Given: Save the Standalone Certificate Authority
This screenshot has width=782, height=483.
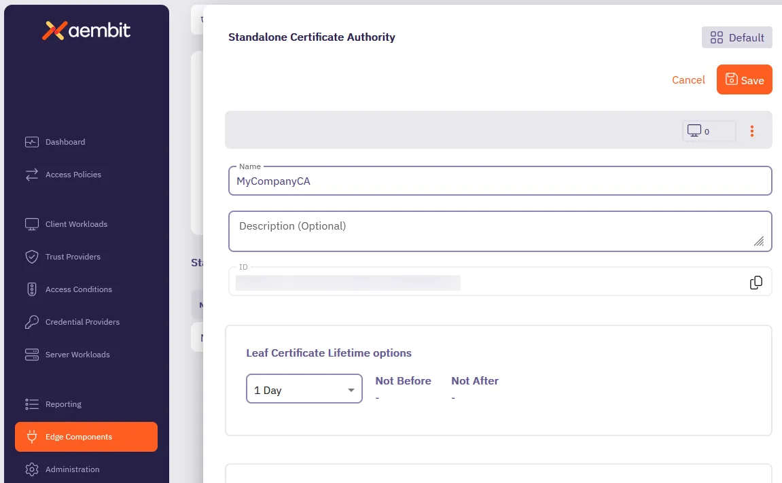Looking at the screenshot, I should pyautogui.click(x=744, y=79).
